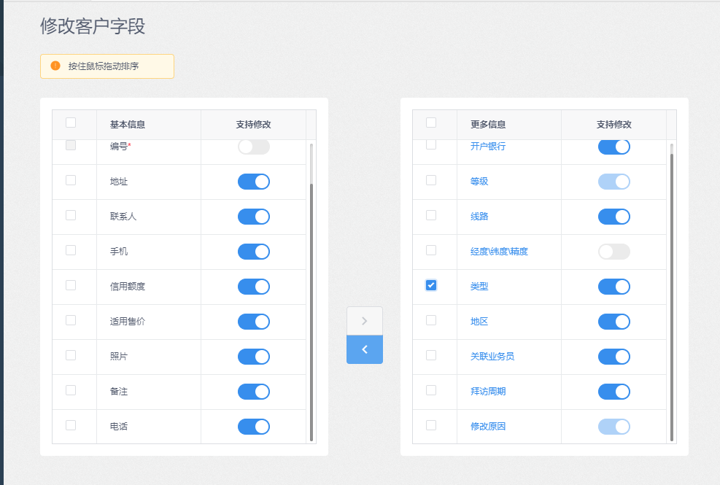
Task: Click the 拜访周期 field link
Action: click(487, 392)
